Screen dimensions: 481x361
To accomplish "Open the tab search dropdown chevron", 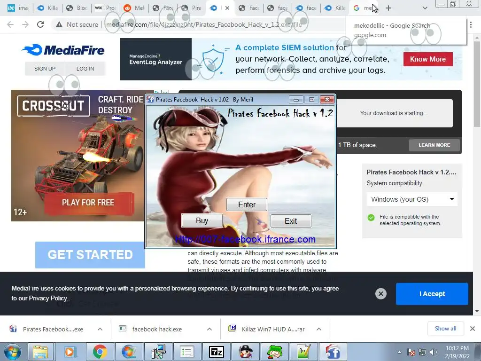I will [x=425, y=8].
